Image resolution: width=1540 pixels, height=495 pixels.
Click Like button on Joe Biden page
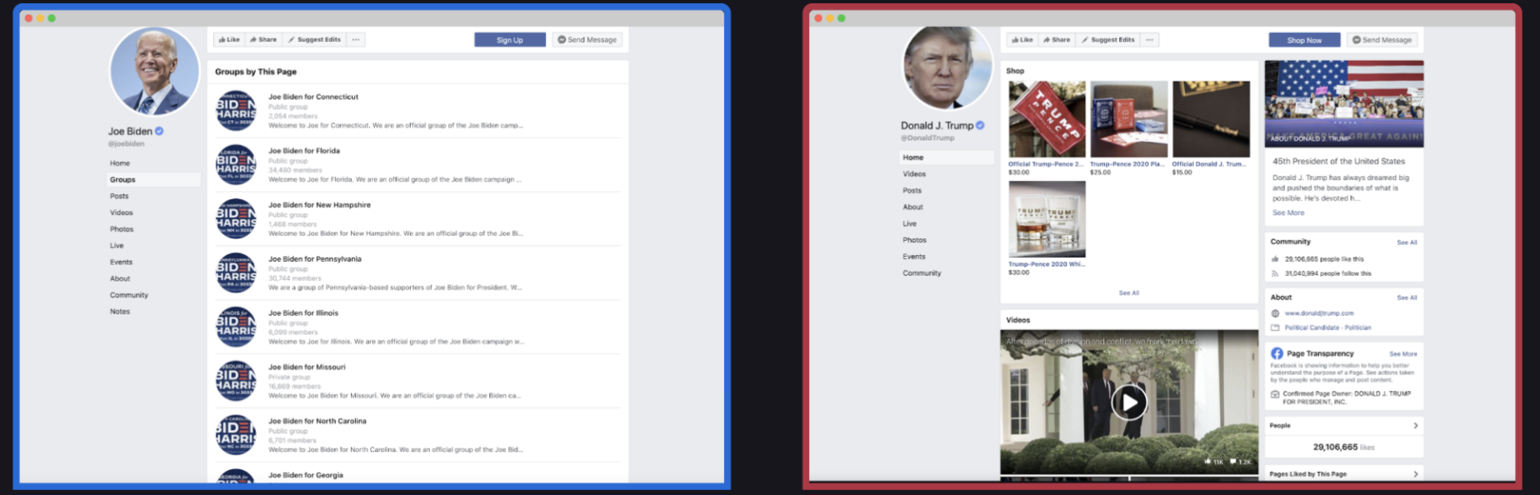[228, 39]
